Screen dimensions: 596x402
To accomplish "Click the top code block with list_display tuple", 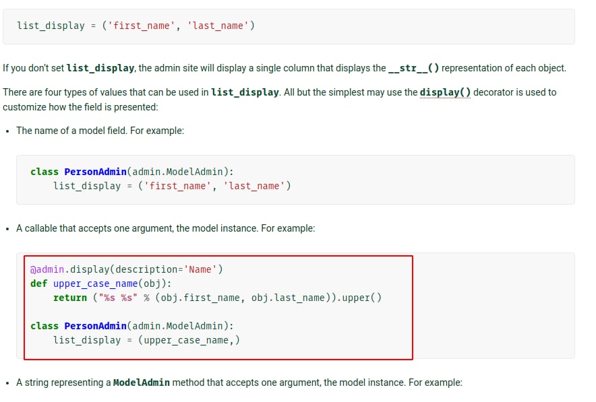I will point(289,26).
